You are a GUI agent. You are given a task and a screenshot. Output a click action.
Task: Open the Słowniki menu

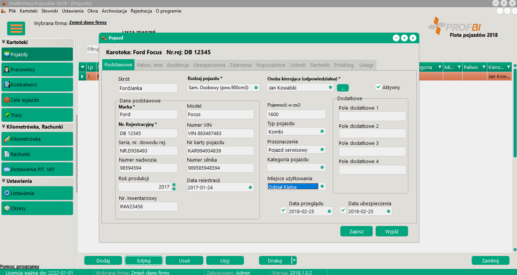click(x=50, y=11)
